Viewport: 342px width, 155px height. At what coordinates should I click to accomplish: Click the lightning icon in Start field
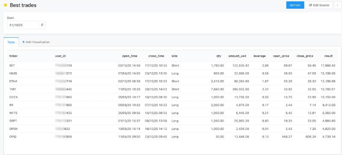coord(42,25)
